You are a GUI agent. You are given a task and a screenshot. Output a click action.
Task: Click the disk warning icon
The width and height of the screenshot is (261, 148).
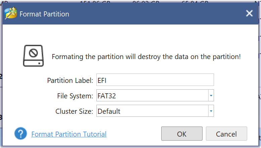pyautogui.click(x=33, y=55)
